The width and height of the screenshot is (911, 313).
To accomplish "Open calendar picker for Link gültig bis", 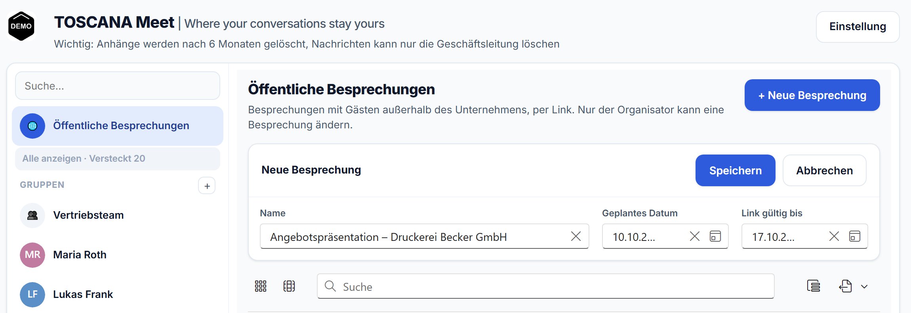I will pyautogui.click(x=855, y=237).
